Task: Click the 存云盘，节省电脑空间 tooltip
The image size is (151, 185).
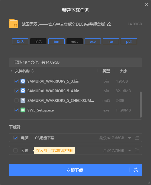Action: pyautogui.click(x=54, y=150)
